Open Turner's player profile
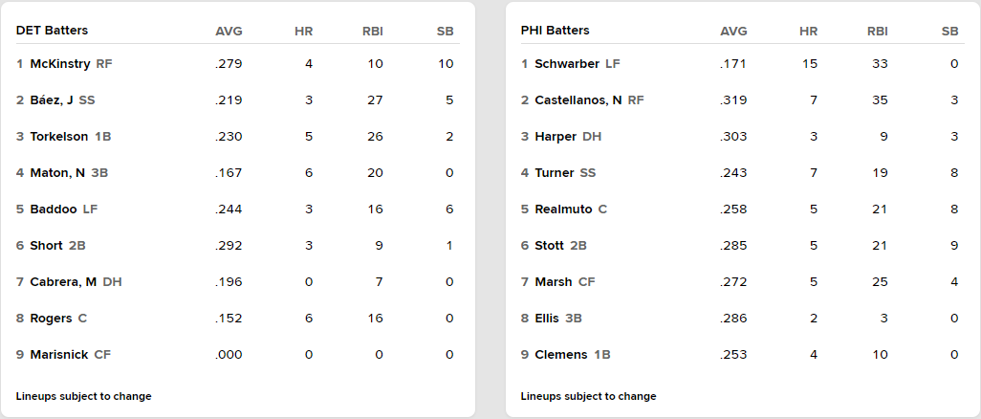Image resolution: width=981 pixels, height=419 pixels. tap(556, 173)
